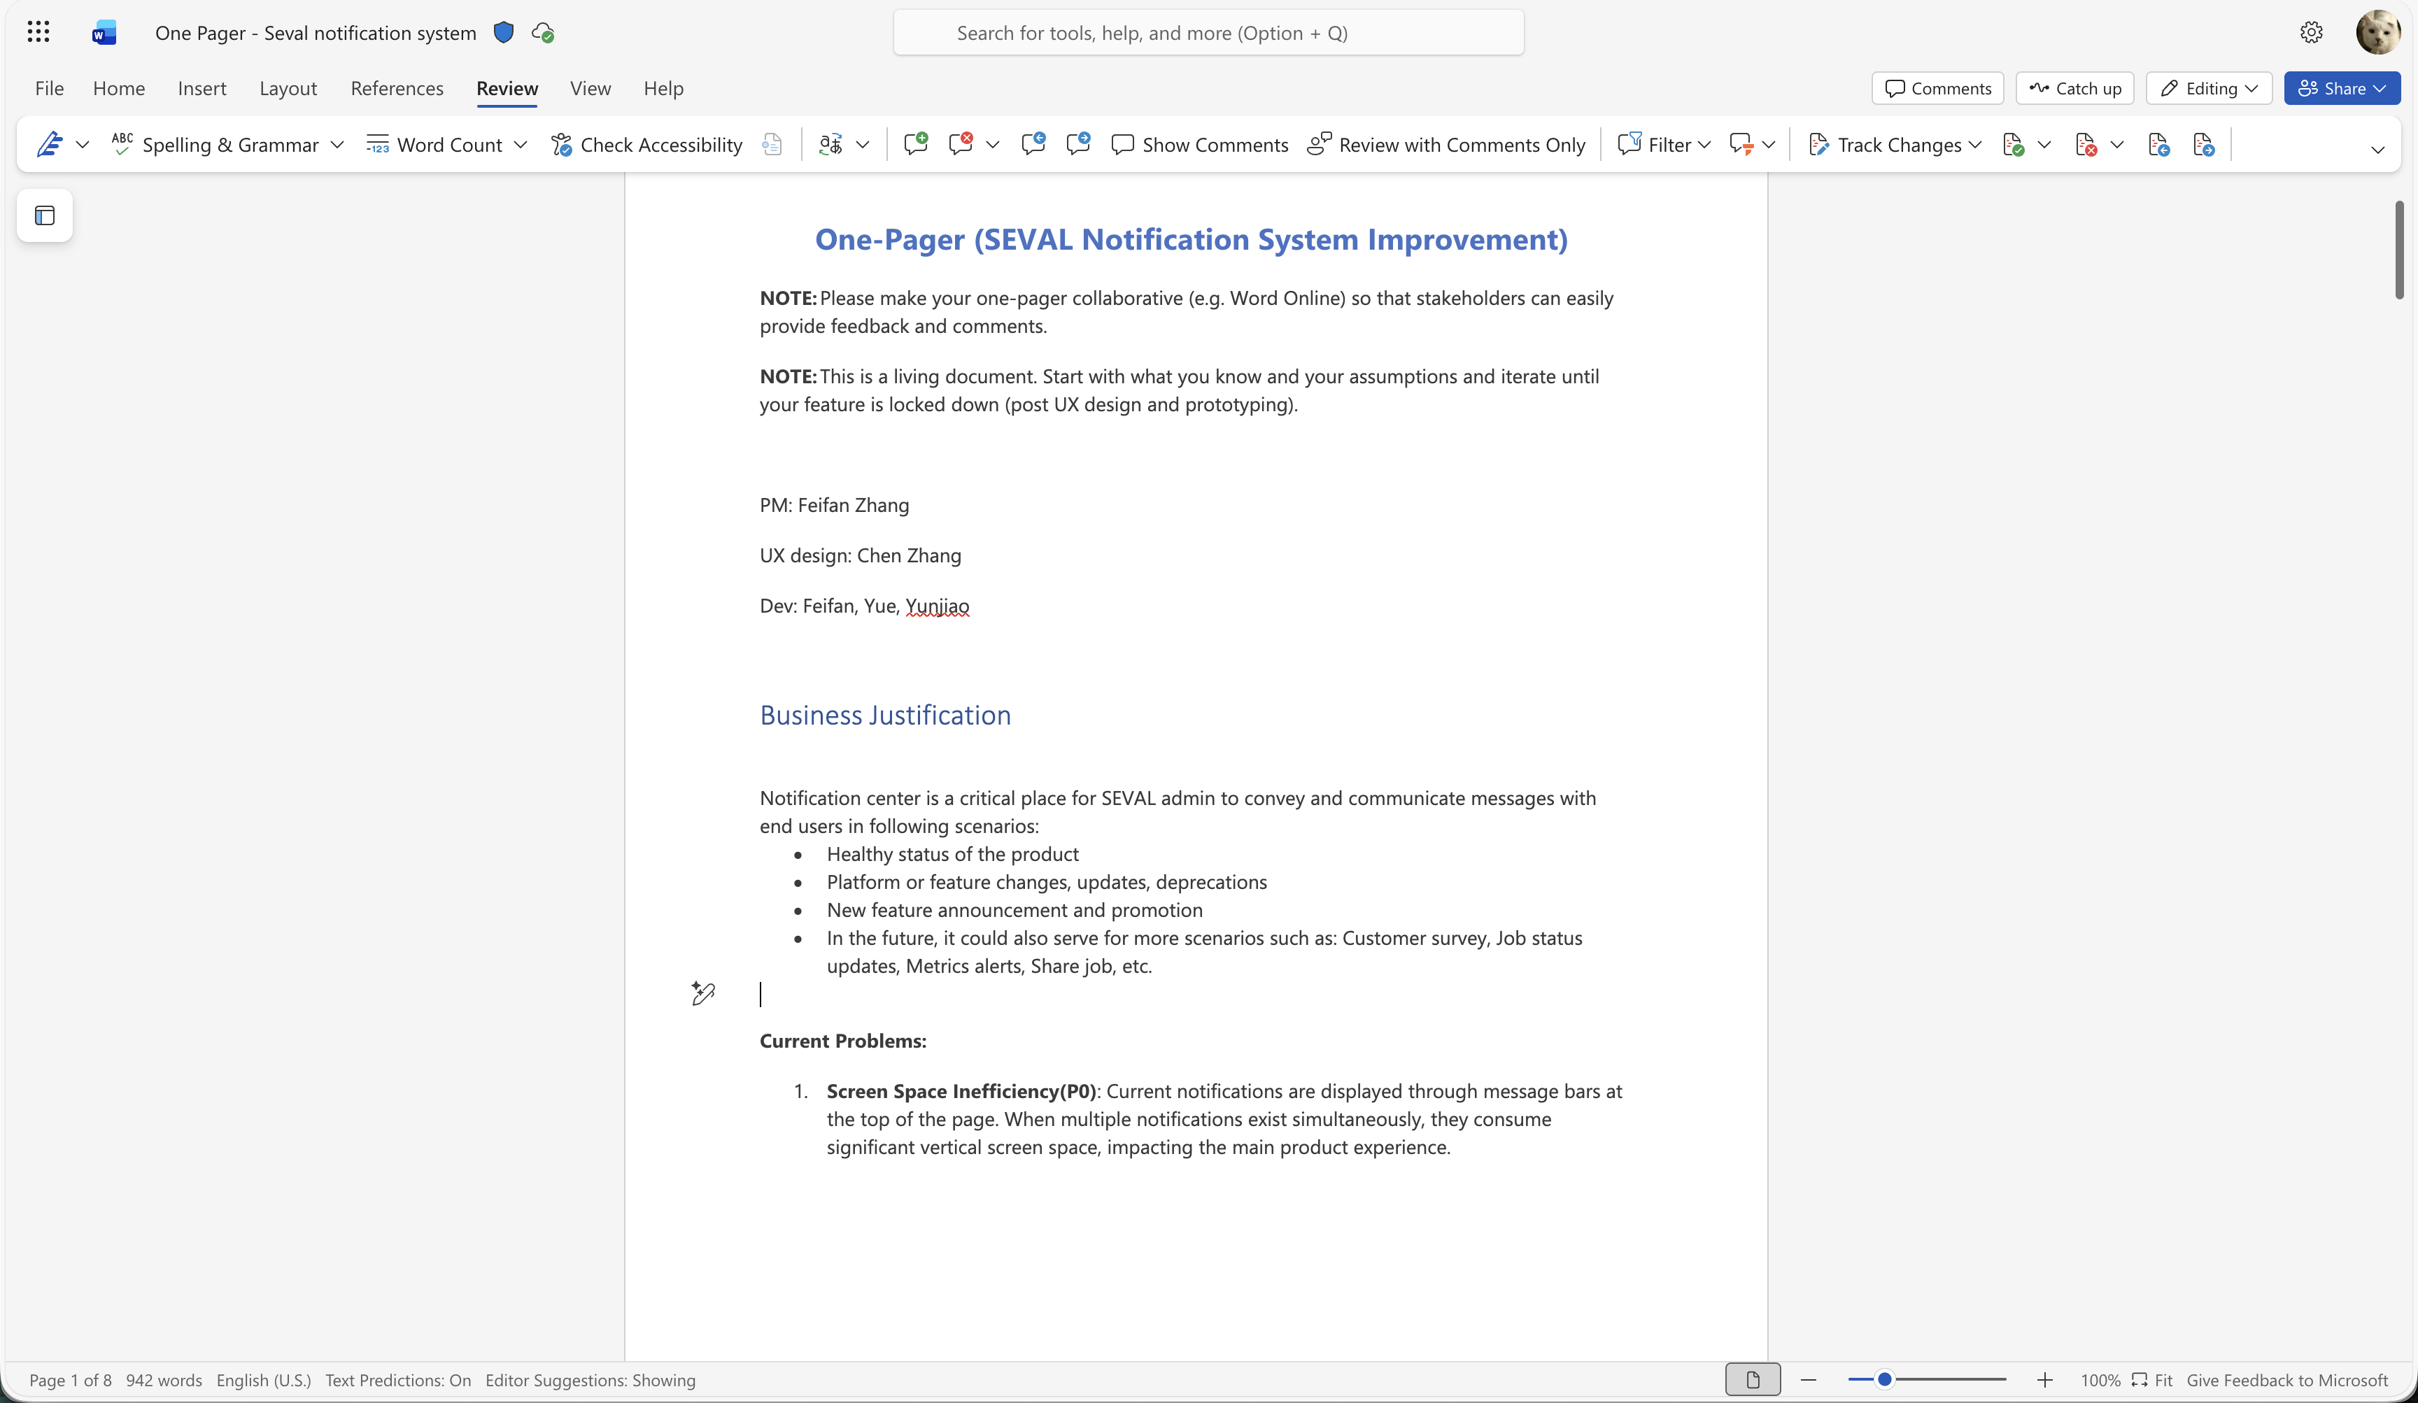Open the navigation pane icon
This screenshot has height=1403, width=2418.
click(45, 216)
